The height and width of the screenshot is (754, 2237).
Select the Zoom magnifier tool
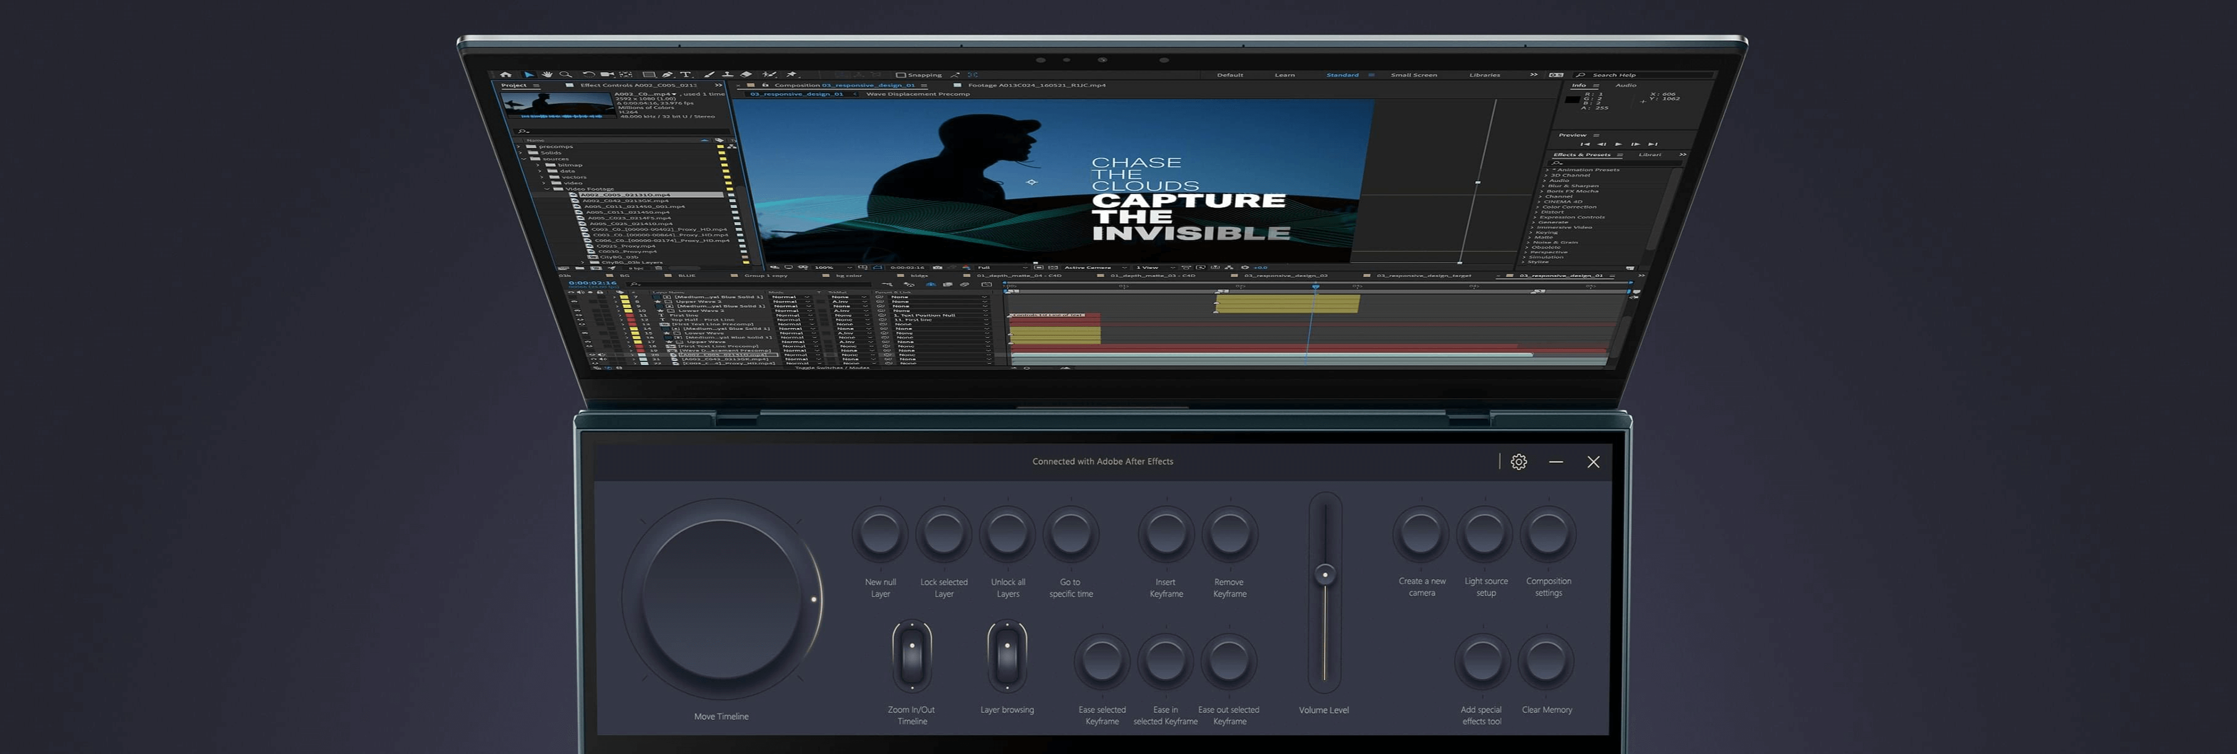(566, 75)
